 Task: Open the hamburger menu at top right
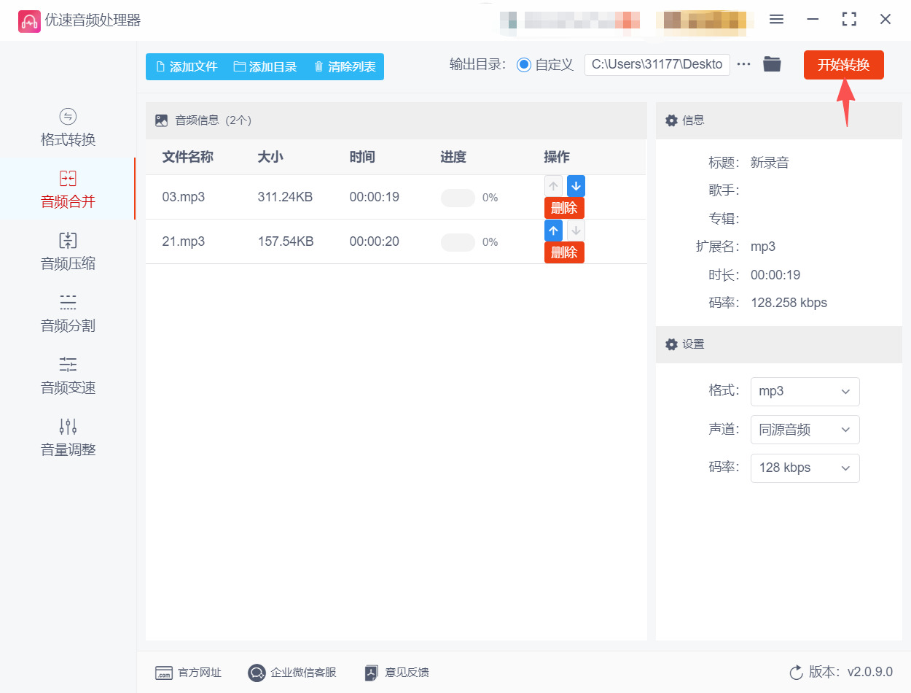coord(776,20)
